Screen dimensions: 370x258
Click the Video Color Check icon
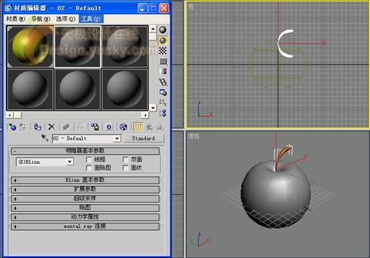[x=163, y=71]
